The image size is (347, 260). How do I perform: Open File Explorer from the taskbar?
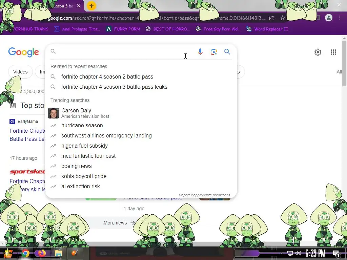[x=58, y=253]
